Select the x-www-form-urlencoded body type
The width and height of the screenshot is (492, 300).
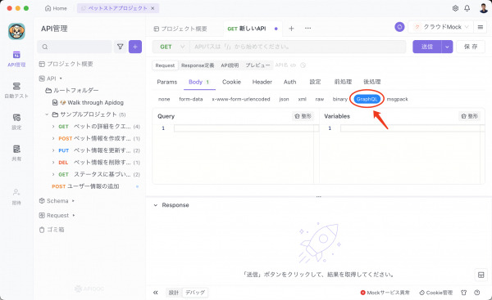click(241, 99)
